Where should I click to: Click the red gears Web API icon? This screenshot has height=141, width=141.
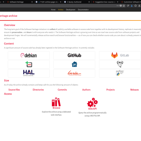coord(92,102)
